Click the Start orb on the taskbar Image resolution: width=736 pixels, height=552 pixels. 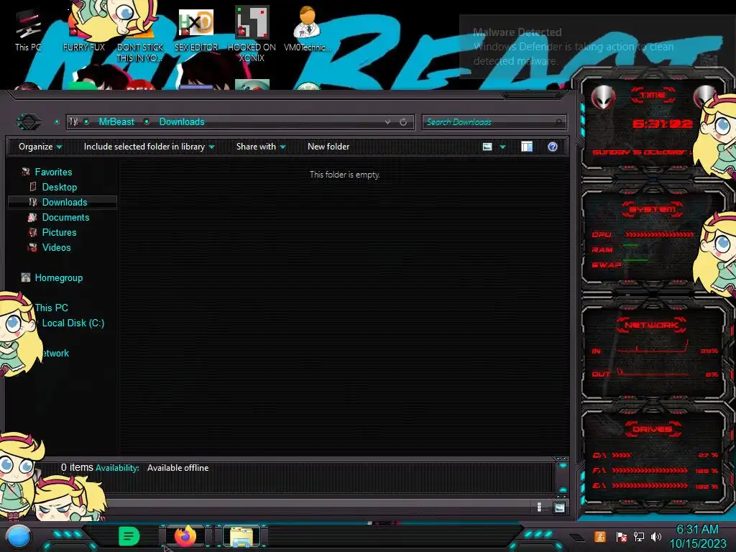(19, 537)
